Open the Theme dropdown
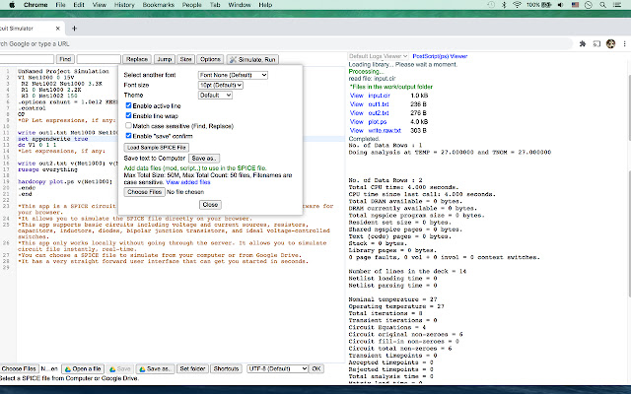 click(215, 96)
